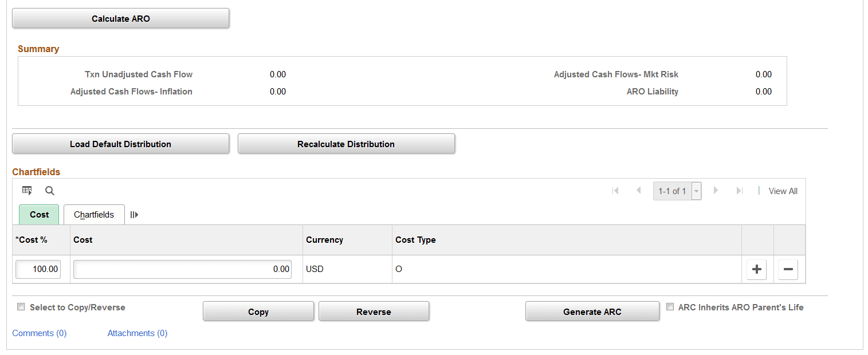The image size is (868, 355).
Task: Click the Cost Type value O
Action: click(399, 269)
